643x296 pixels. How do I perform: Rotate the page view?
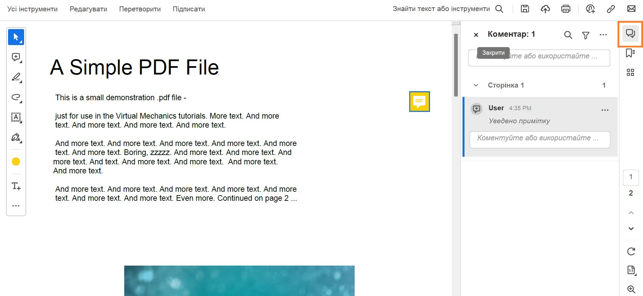tap(631, 251)
